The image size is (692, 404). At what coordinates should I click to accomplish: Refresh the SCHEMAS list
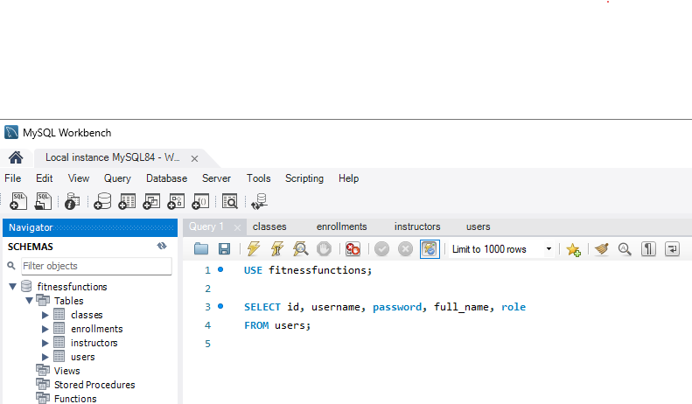tap(162, 246)
